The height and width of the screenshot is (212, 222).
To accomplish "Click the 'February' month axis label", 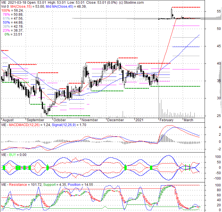I will point(166,120).
